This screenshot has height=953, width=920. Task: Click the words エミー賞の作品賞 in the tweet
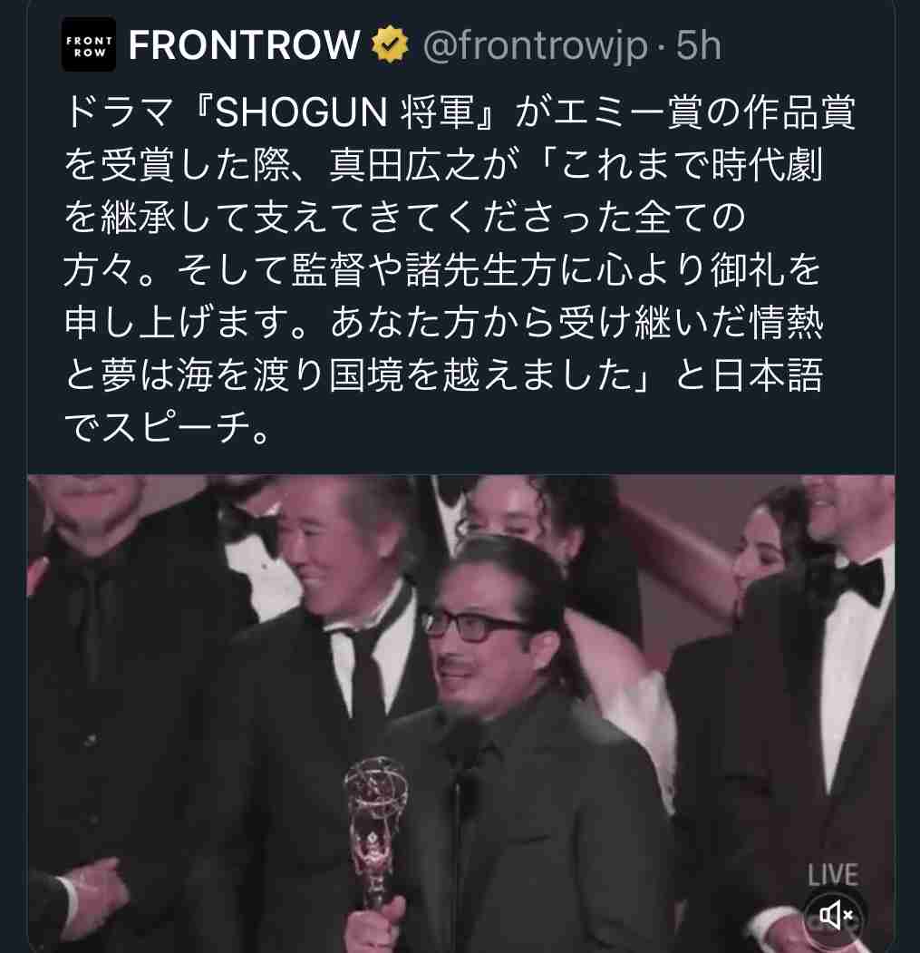tap(705, 113)
